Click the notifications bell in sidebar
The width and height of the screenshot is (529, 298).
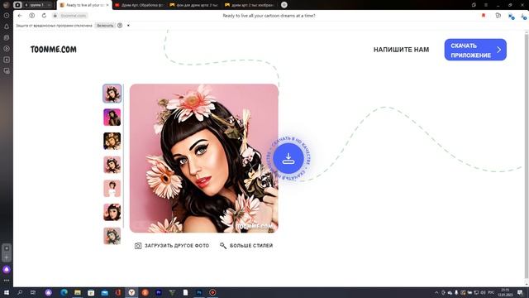point(7,26)
